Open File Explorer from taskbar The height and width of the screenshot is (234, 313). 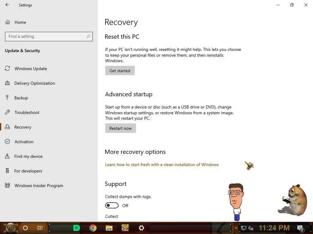(109, 228)
